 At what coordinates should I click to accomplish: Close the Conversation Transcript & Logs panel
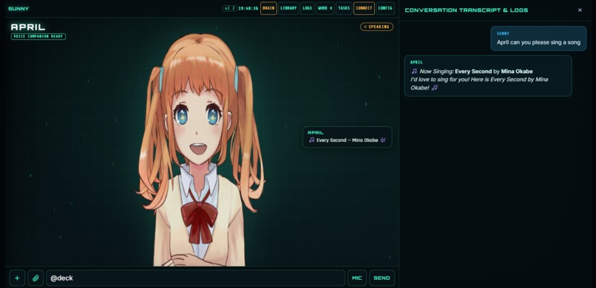580,10
